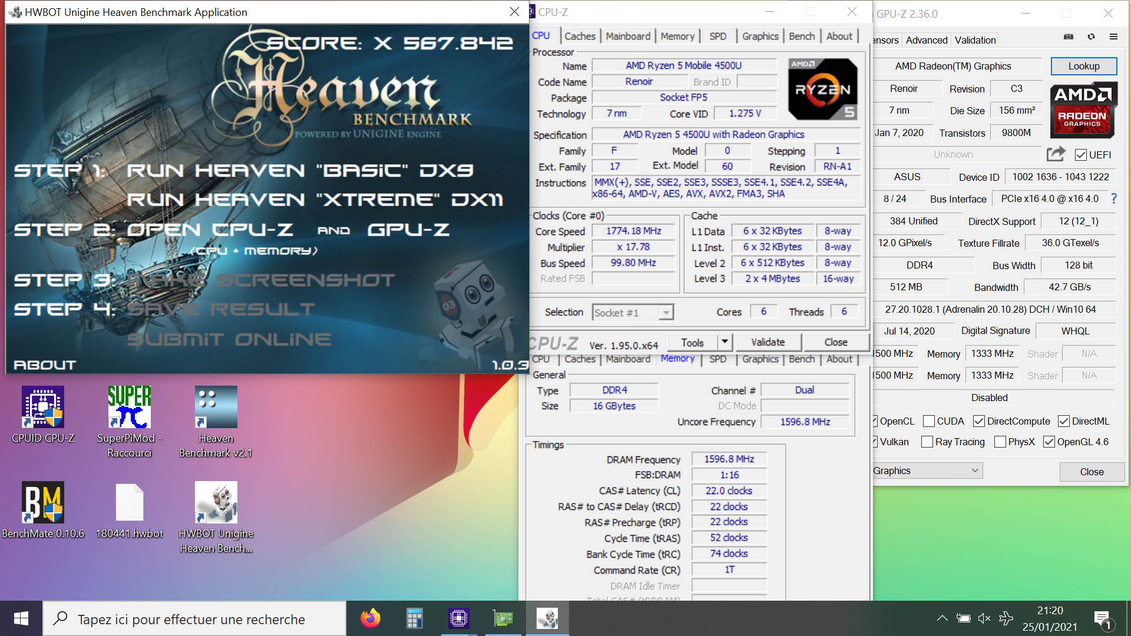Toggle the UEFI checkbox in GPU-Z
This screenshot has height=636, width=1131.
click(x=1081, y=155)
